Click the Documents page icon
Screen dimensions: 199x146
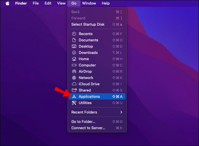coord(74,40)
